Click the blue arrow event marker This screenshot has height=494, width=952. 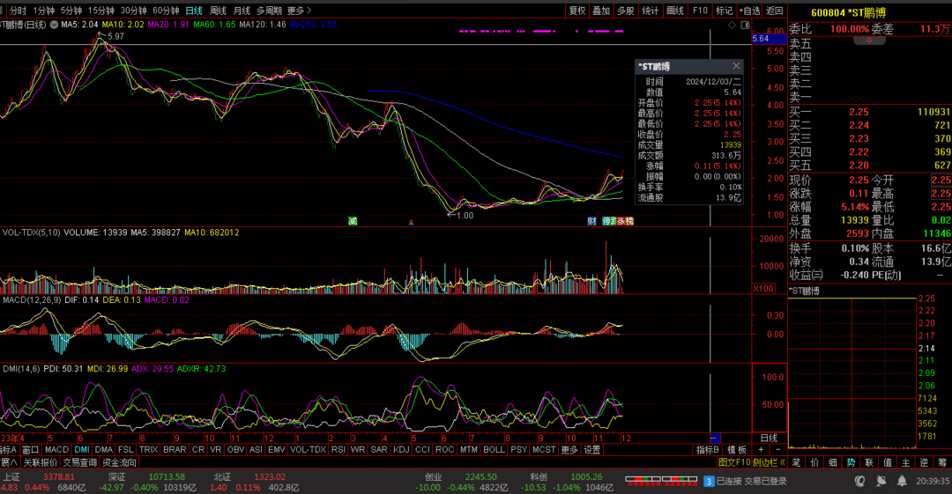pyautogui.click(x=411, y=222)
